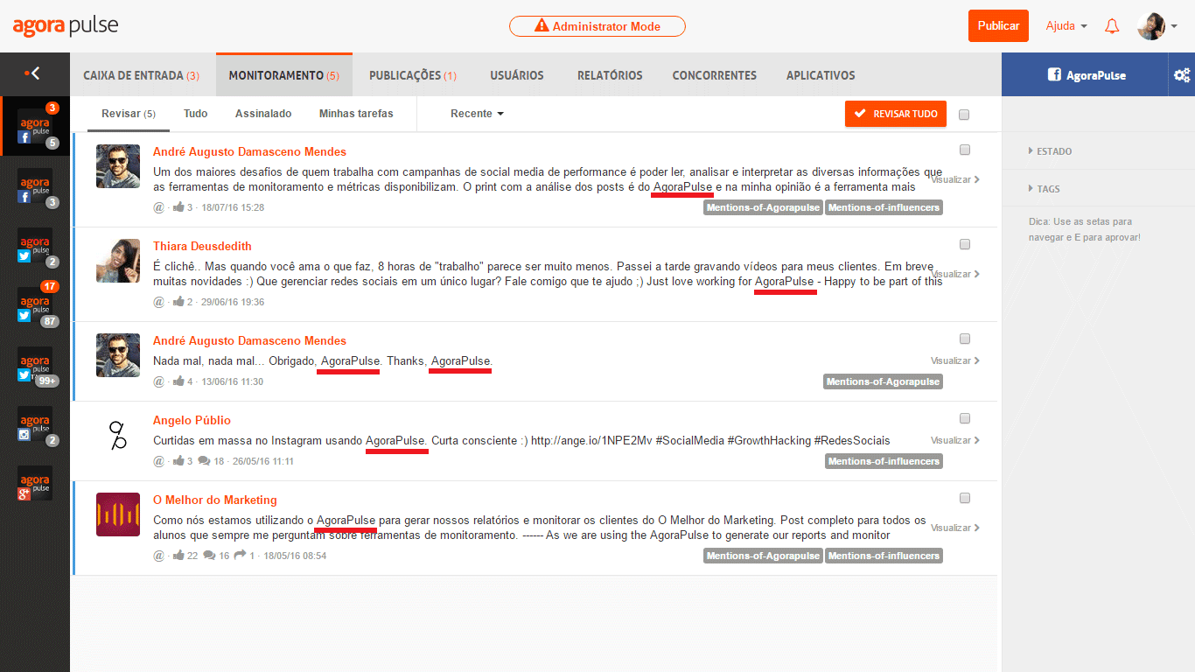Click the likes icon on O Melhor do Marketing post
This screenshot has width=1195, height=672.
point(179,556)
